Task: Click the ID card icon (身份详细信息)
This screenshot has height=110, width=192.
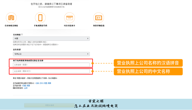Action: pyautogui.click(x=99, y=18)
